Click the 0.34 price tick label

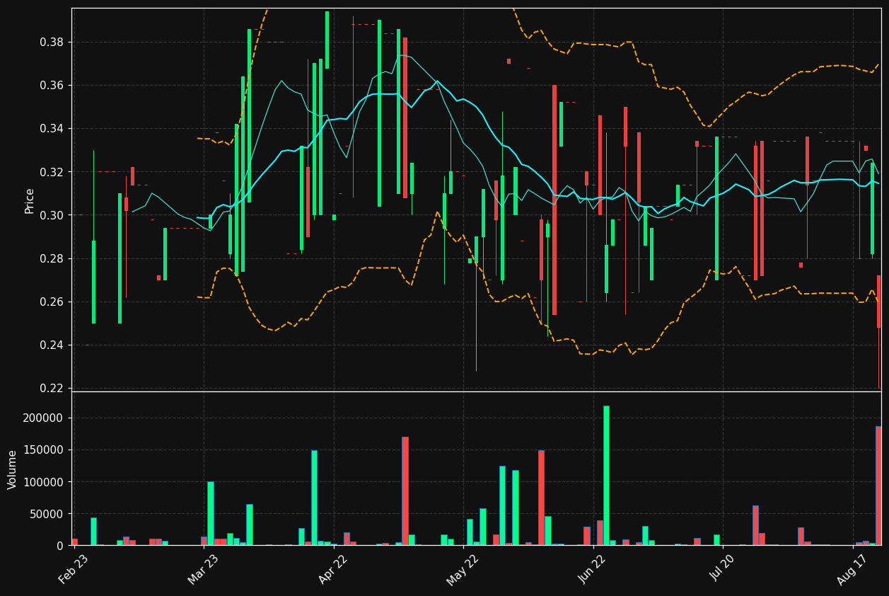pyautogui.click(x=53, y=129)
